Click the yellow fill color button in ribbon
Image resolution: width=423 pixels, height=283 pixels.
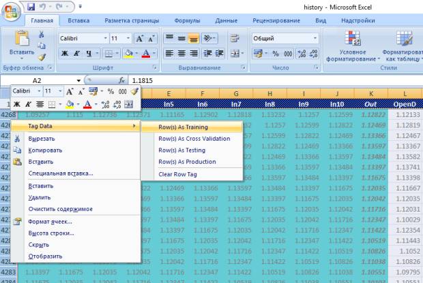(x=128, y=53)
